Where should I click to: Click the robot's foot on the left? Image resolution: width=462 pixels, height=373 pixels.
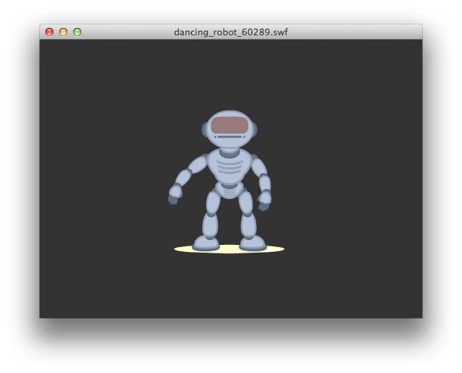205,243
